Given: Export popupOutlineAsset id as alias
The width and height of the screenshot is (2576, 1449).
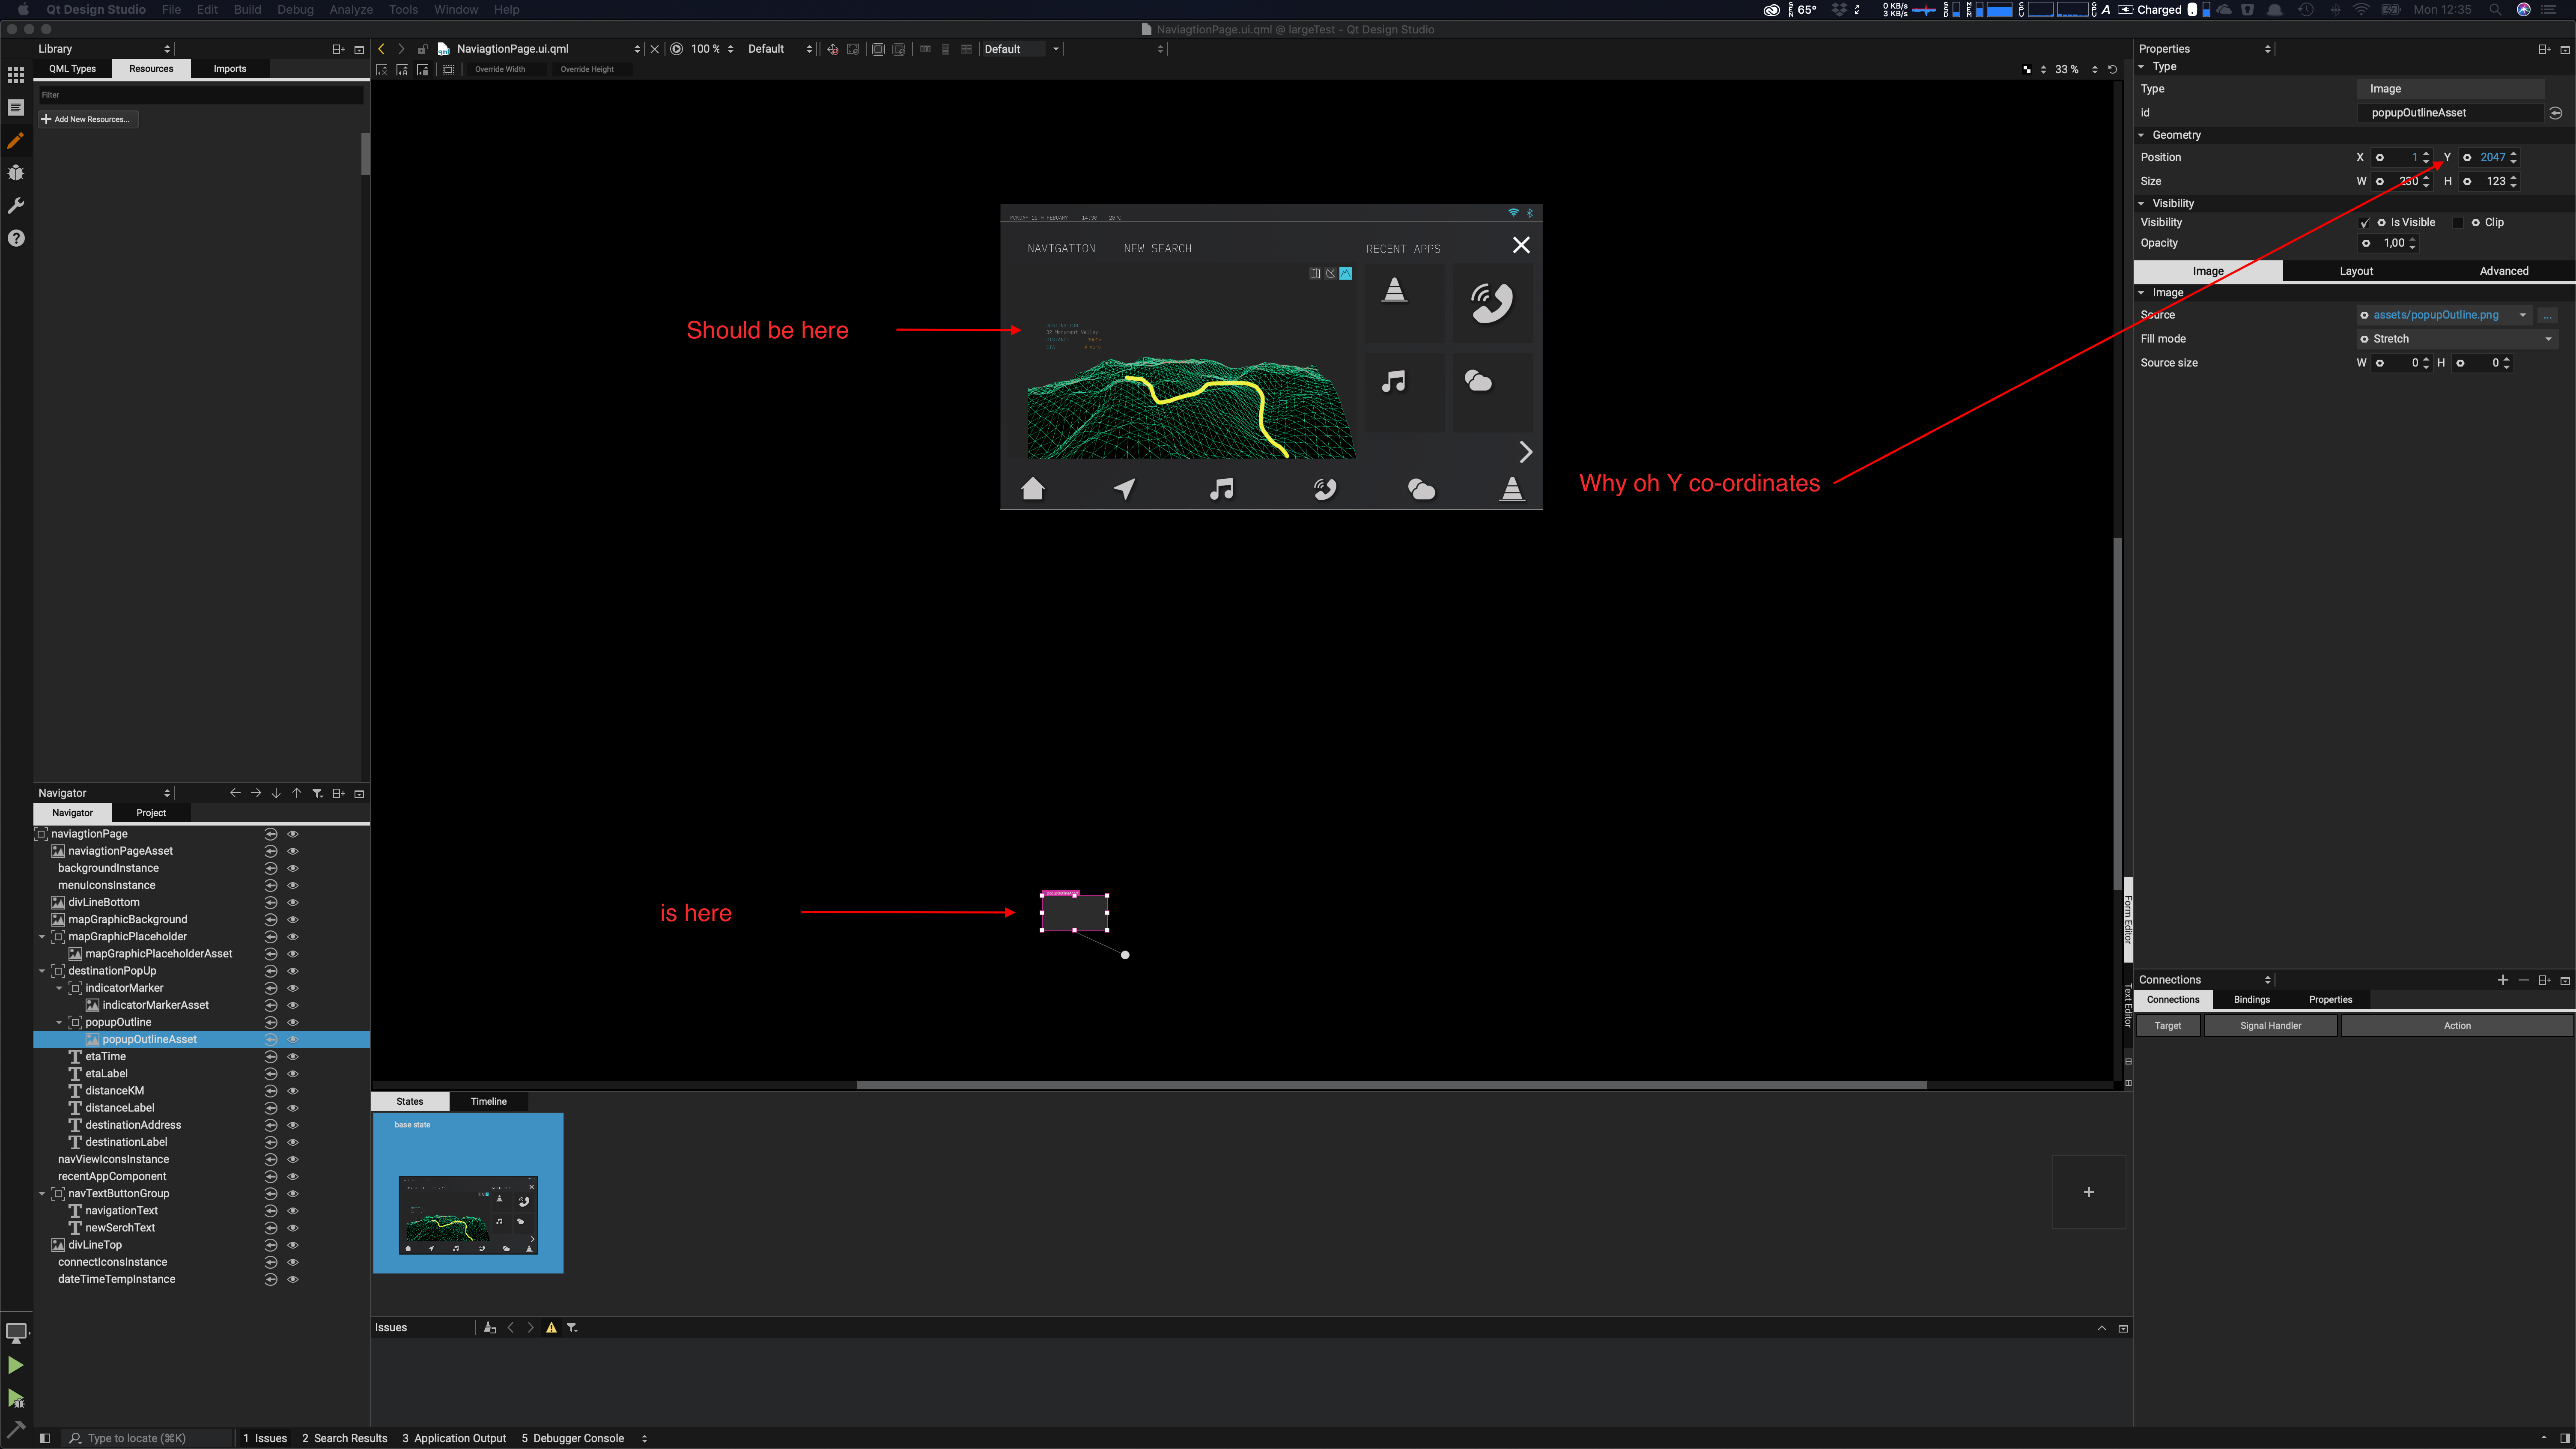Looking at the screenshot, I should click(x=2555, y=113).
